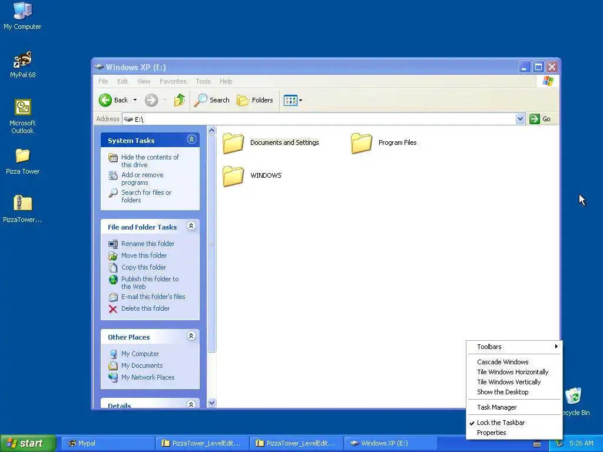This screenshot has width=603, height=452.
Task: Open taskbar Properties from context menu
Action: pos(515,433)
